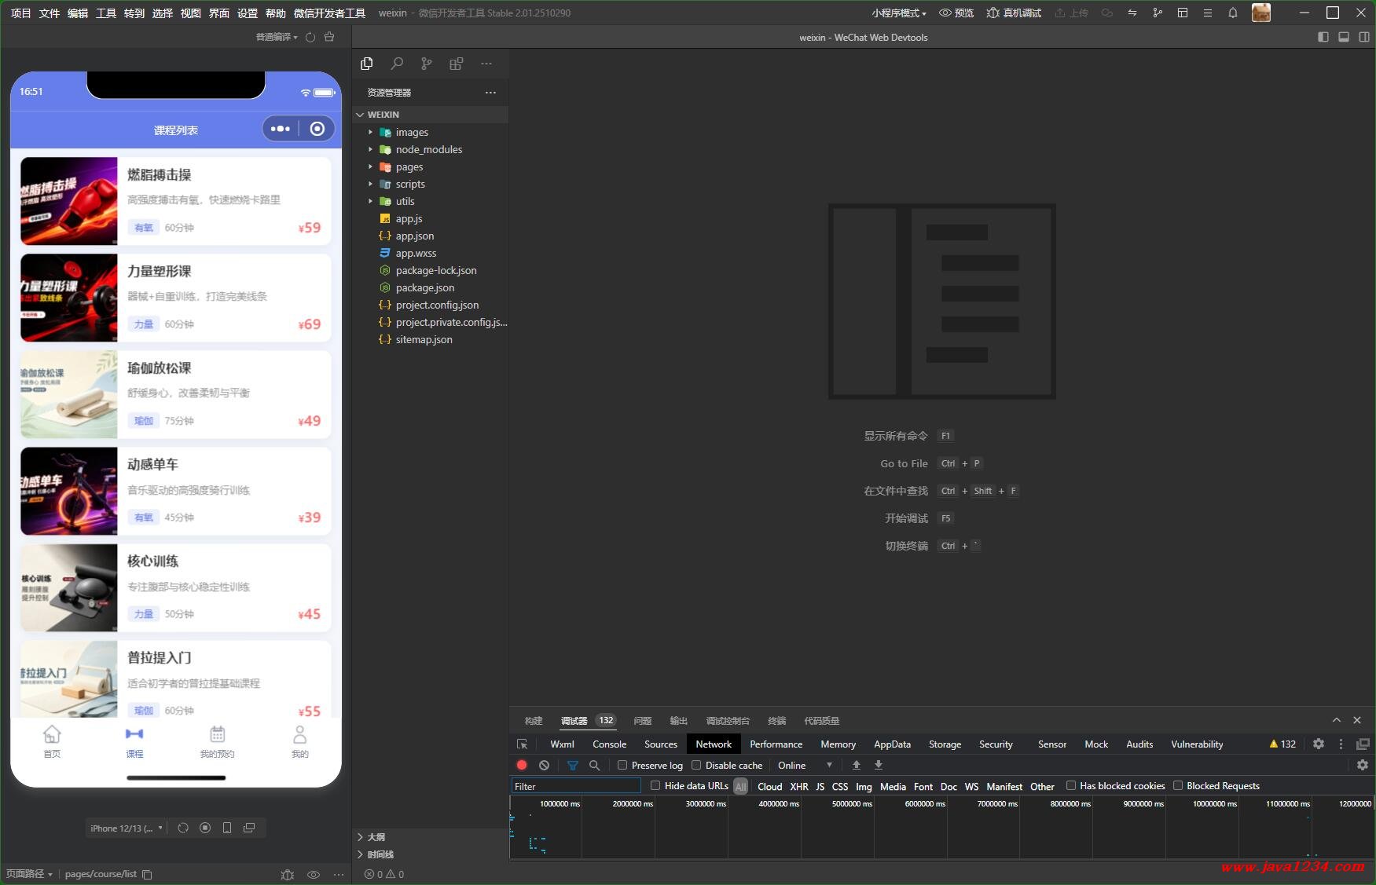The width and height of the screenshot is (1376, 885).
Task: Switch to the 终端 terminal tab
Action: [777, 721]
